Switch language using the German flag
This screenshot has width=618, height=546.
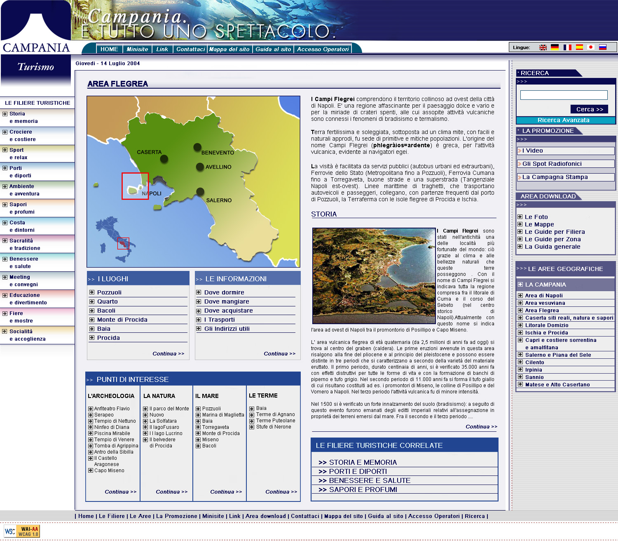coord(555,47)
